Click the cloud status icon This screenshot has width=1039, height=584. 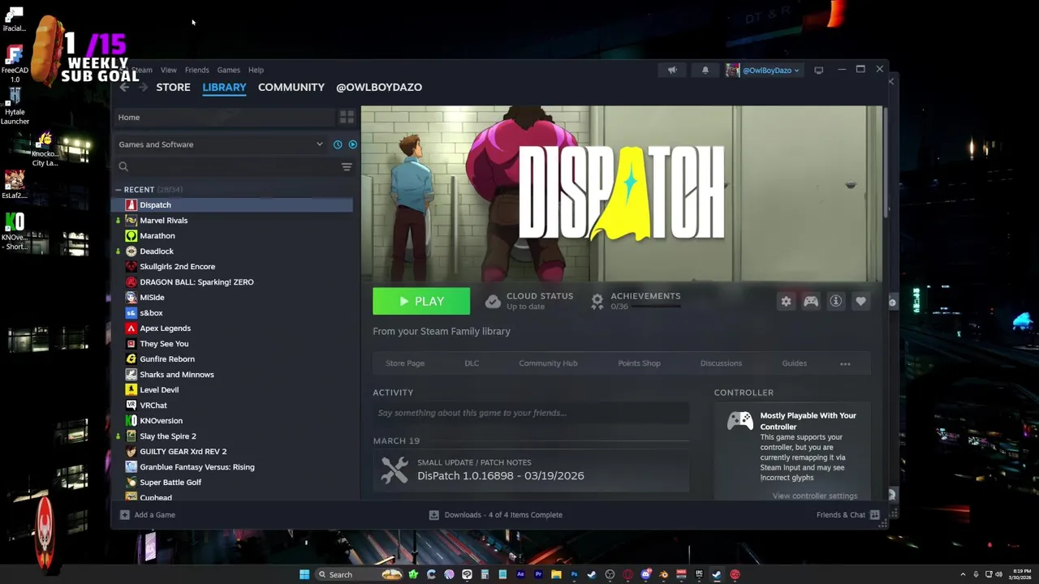[x=493, y=301]
